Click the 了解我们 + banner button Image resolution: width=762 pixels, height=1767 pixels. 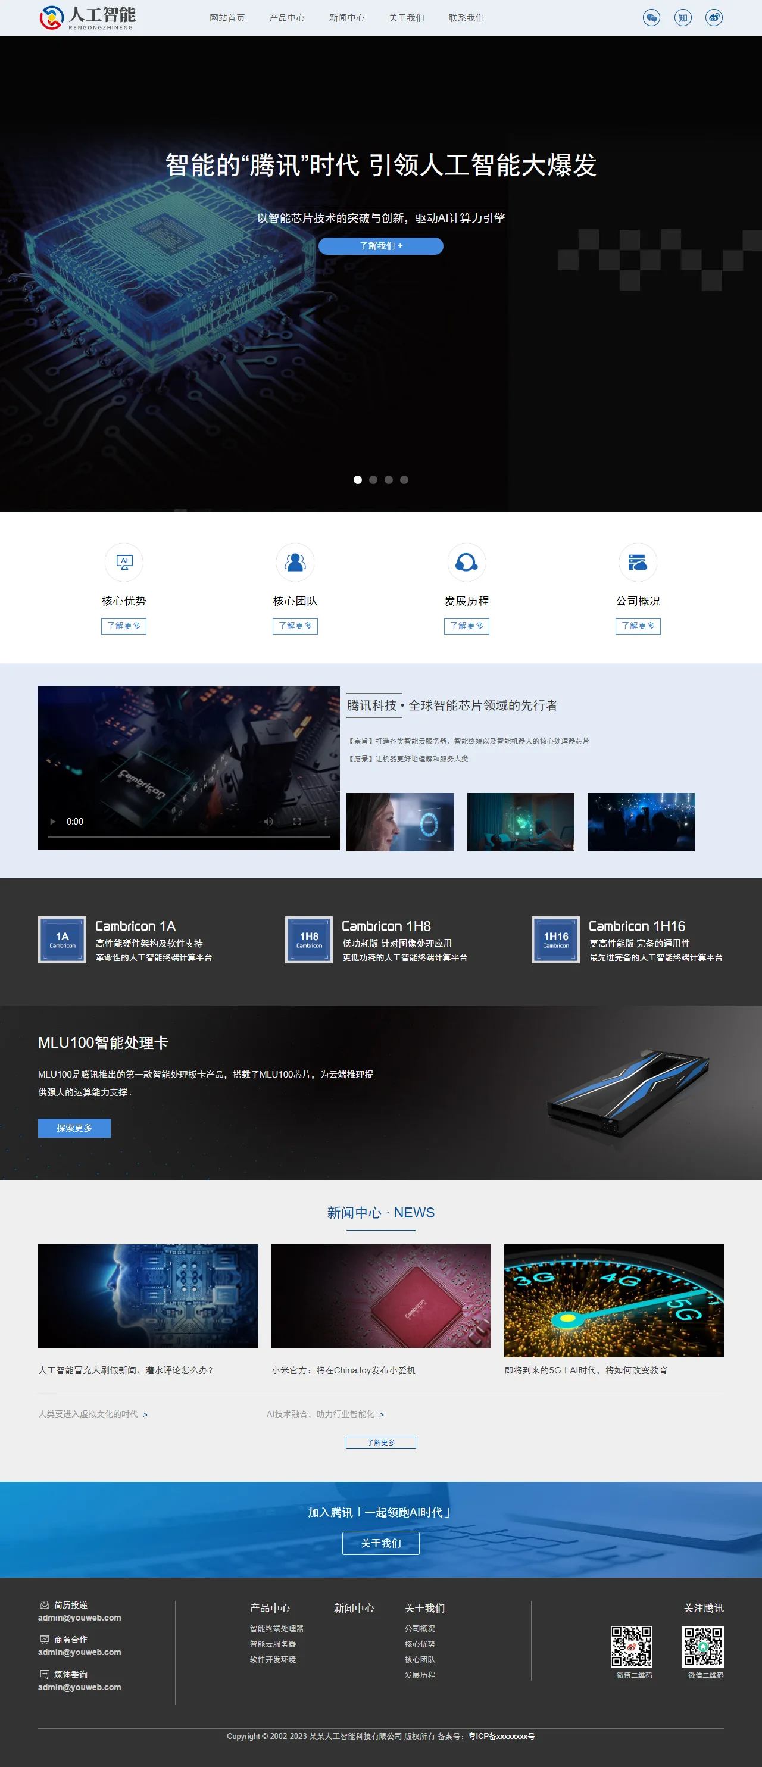(x=382, y=245)
